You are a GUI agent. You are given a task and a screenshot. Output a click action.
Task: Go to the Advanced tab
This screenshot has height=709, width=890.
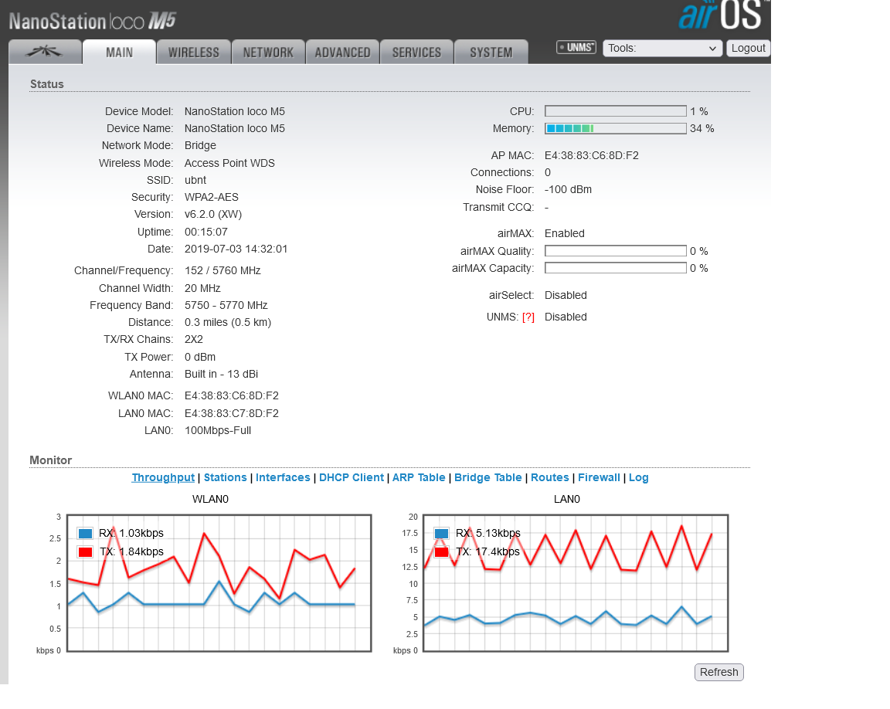pyautogui.click(x=342, y=53)
